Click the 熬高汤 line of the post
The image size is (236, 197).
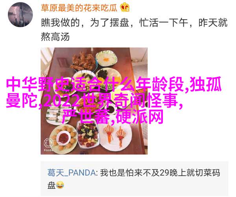55,37
